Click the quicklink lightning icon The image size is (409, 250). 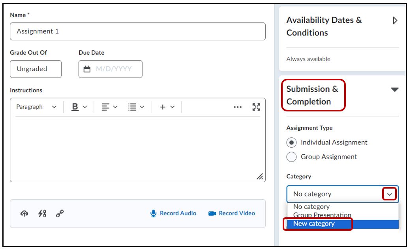click(42, 213)
